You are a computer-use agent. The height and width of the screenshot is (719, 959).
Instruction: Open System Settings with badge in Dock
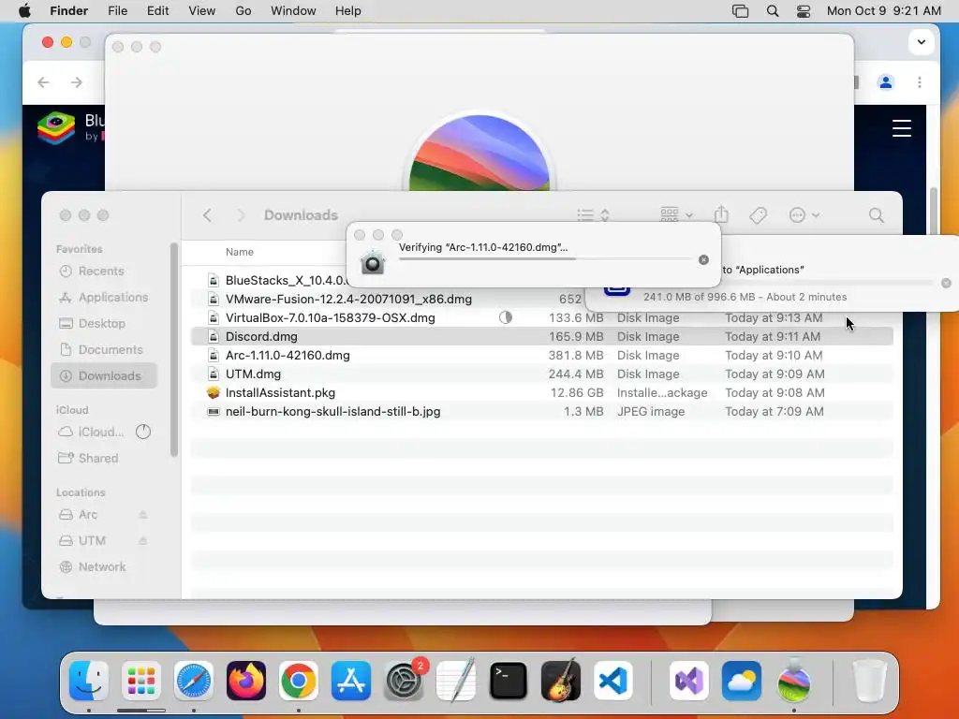click(404, 681)
